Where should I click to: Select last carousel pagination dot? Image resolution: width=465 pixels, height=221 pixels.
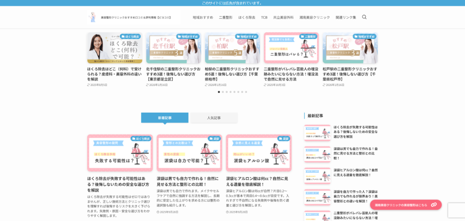point(246,92)
